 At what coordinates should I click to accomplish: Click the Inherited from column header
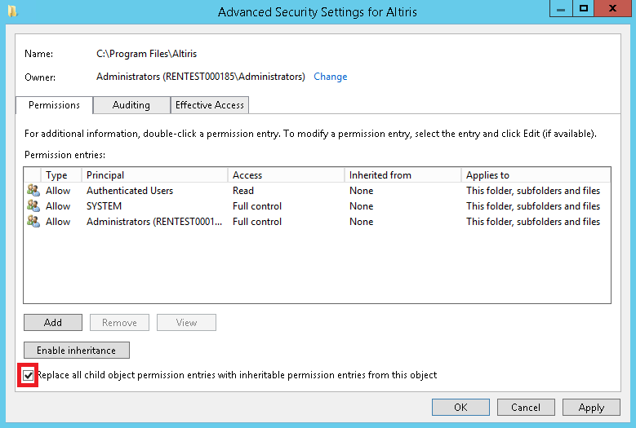(x=403, y=175)
